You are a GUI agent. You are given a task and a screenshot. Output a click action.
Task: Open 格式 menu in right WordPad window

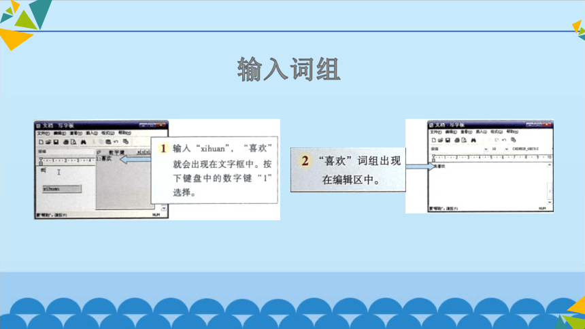point(496,132)
